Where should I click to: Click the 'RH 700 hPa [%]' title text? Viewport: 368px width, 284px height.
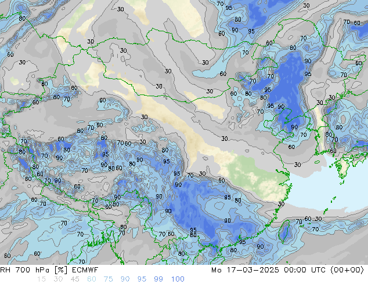pyautogui.click(x=34, y=270)
